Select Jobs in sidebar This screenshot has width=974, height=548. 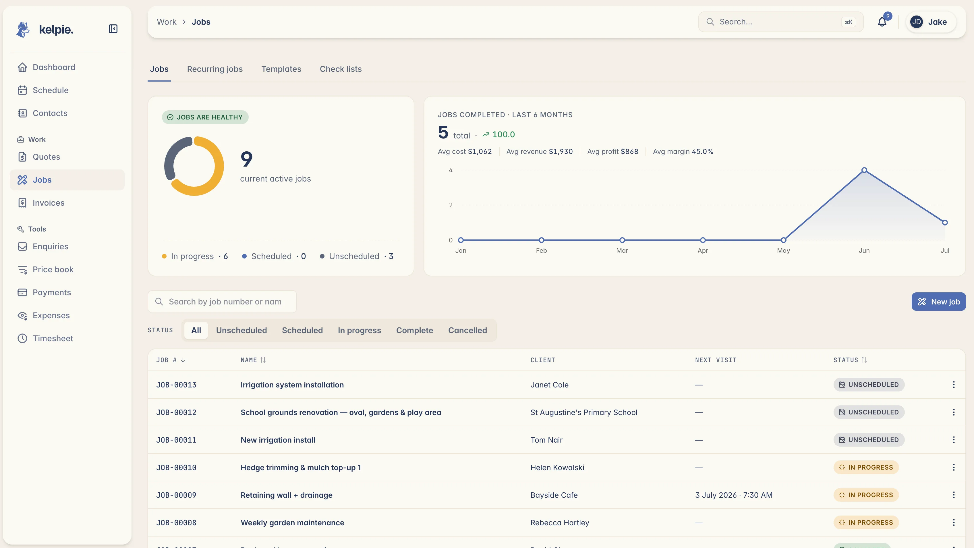[67, 180]
